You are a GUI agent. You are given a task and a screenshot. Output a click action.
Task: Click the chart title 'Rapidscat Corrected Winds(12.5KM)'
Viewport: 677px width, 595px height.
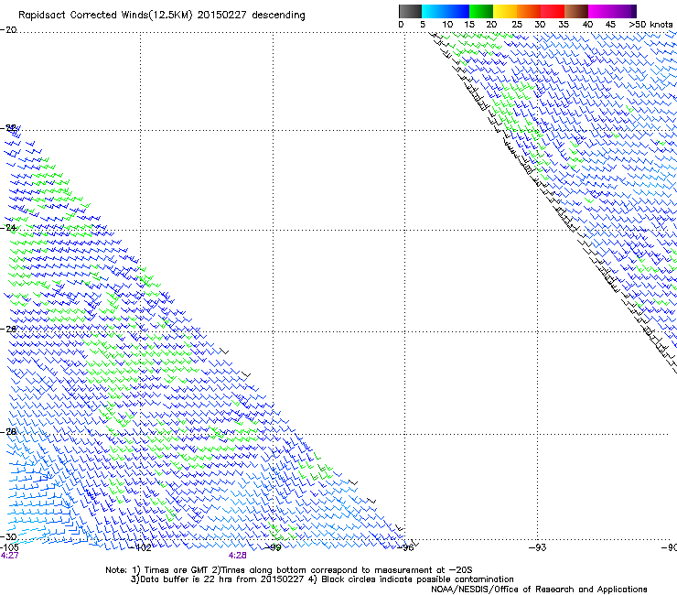pos(105,16)
